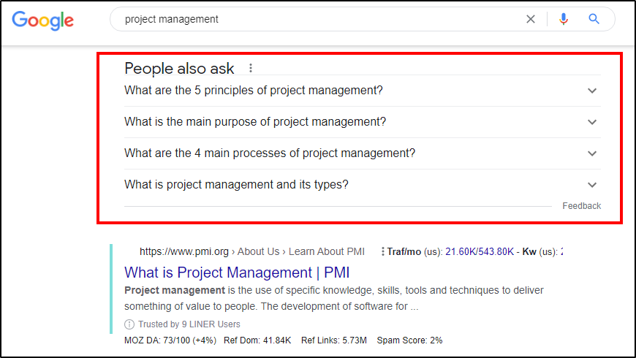
Task: Expand '5 principles of project management' chevron
Action: click(x=592, y=91)
